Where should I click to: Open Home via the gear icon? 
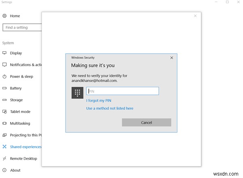click(4, 16)
